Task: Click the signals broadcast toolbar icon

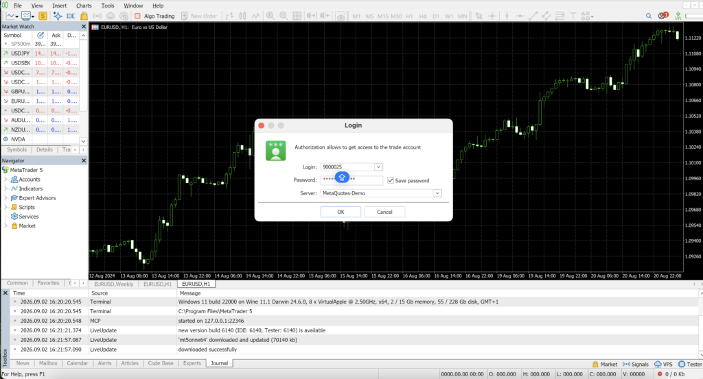Action: click(97, 16)
